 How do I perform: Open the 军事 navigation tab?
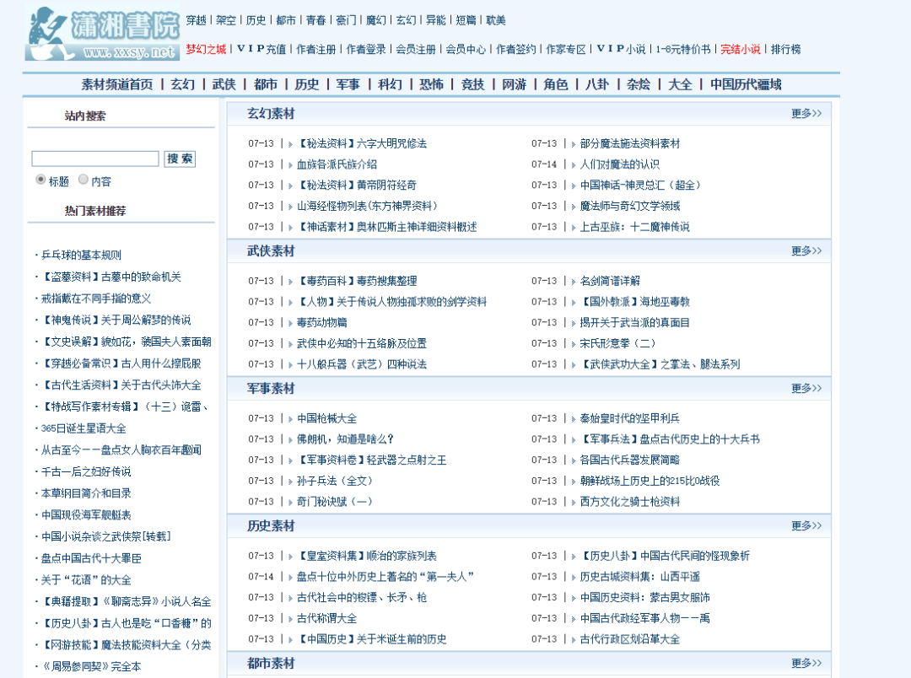[348, 85]
